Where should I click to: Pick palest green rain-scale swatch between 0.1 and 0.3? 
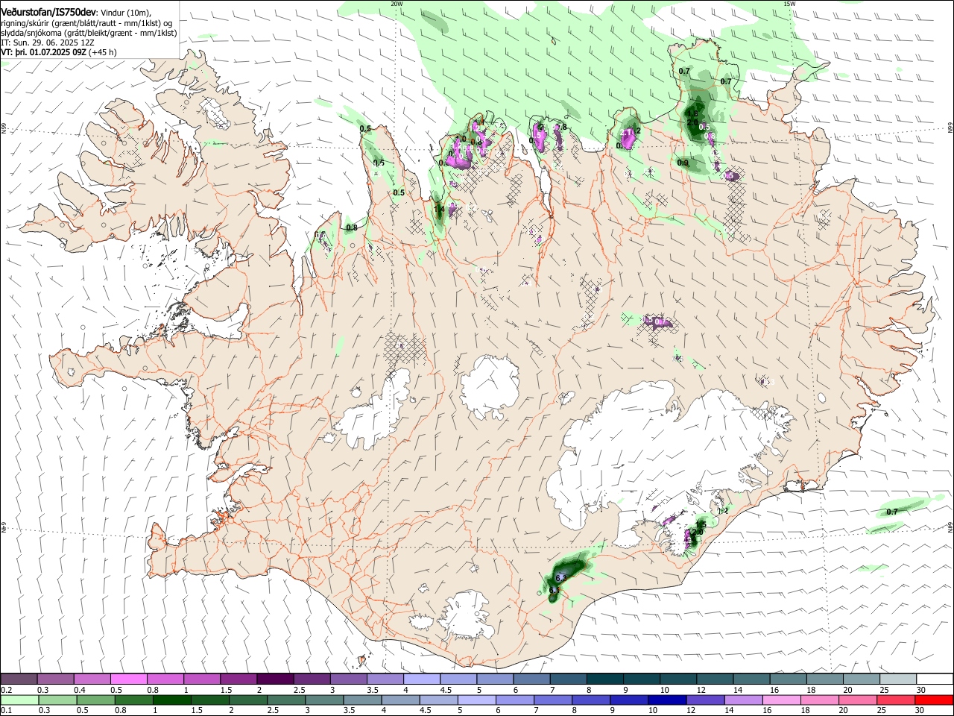click(x=19, y=700)
